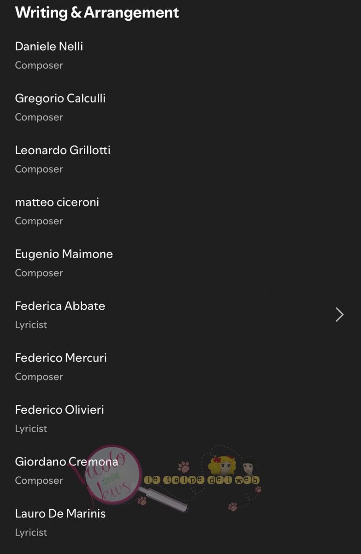The height and width of the screenshot is (554, 361).
Task: Tap the Lauro De Marinis entry
Action: (x=60, y=514)
